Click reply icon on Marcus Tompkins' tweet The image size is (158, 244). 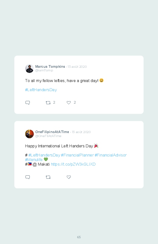28,102
